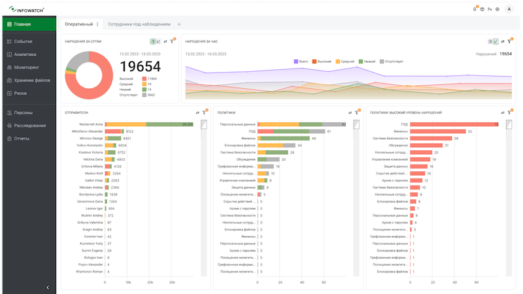Select sender Kiseleva Victoria label
Image resolution: width=523 pixels, height=294 pixels.
click(x=91, y=152)
